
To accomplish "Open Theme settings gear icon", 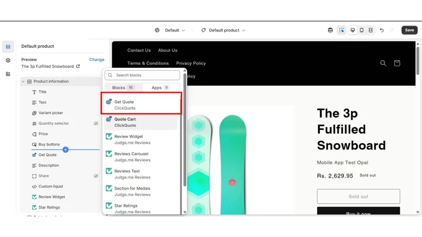I will pos(8,61).
